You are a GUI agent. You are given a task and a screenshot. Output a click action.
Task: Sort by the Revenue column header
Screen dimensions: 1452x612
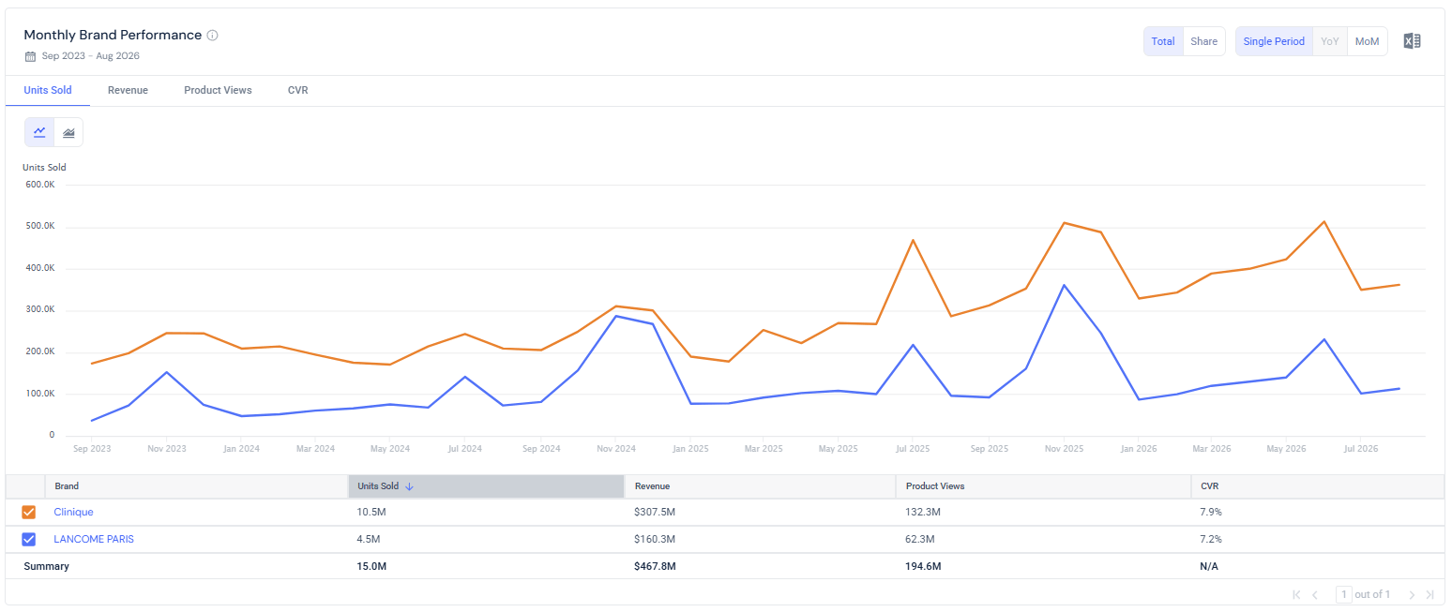click(x=760, y=486)
